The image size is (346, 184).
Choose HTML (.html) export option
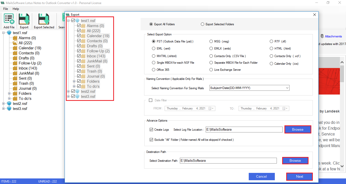(x=271, y=49)
